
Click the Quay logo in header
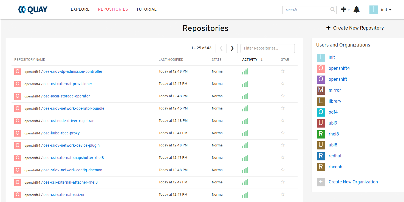click(33, 10)
